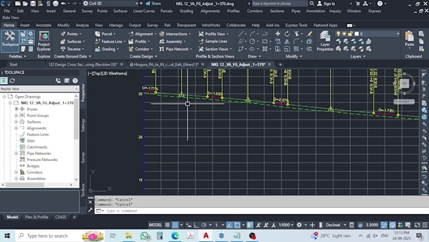
Task: Open the Civil 3D workspace dropdown
Action: coord(110,4)
